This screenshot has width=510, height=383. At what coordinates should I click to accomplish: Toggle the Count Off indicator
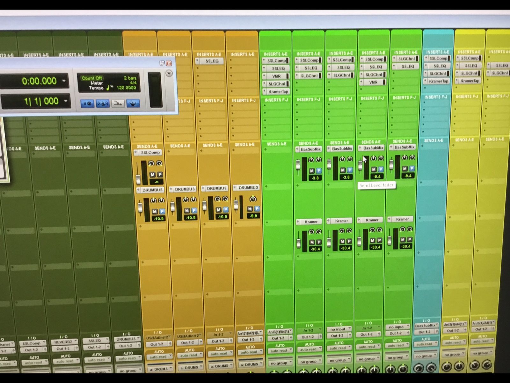pyautogui.click(x=91, y=78)
